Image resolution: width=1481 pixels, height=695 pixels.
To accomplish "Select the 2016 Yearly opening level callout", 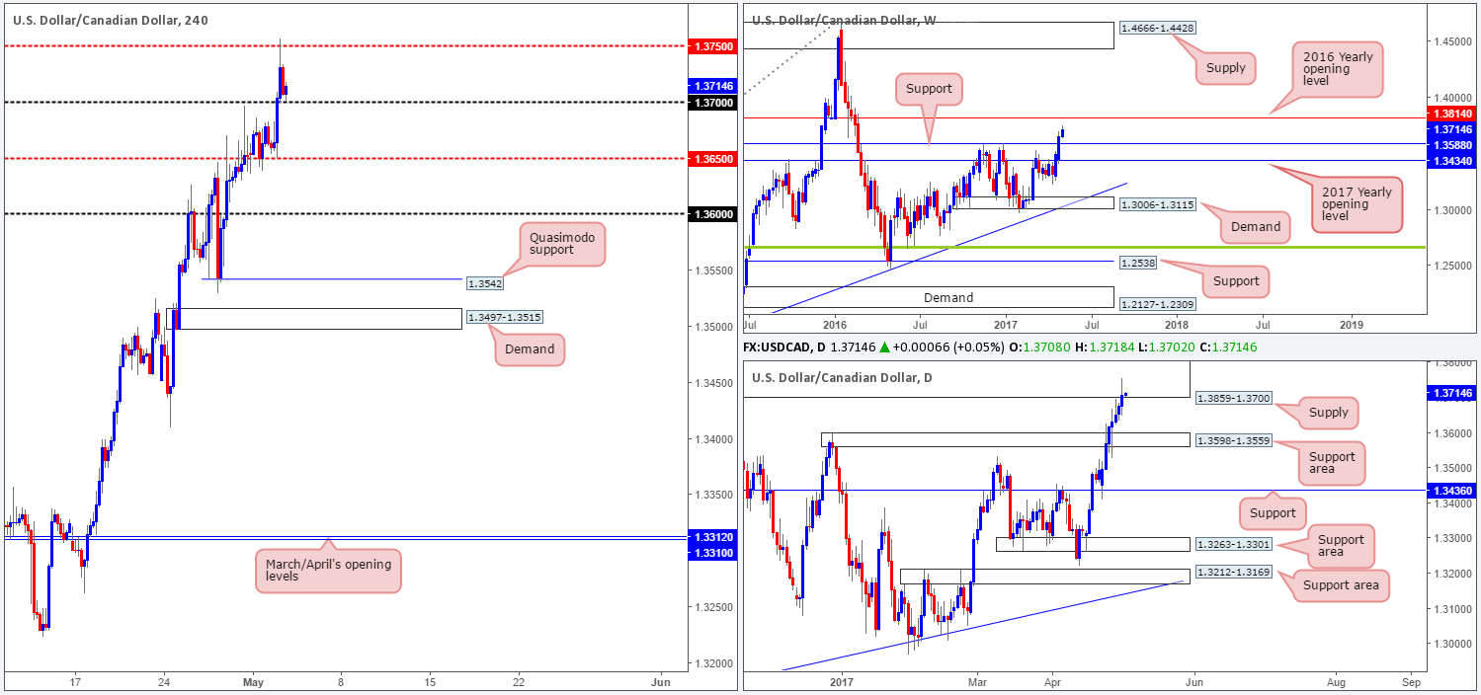I will click(1339, 71).
